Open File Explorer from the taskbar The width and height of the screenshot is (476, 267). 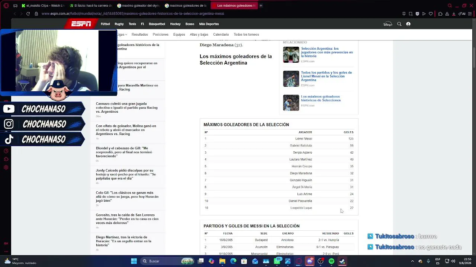click(x=222, y=261)
